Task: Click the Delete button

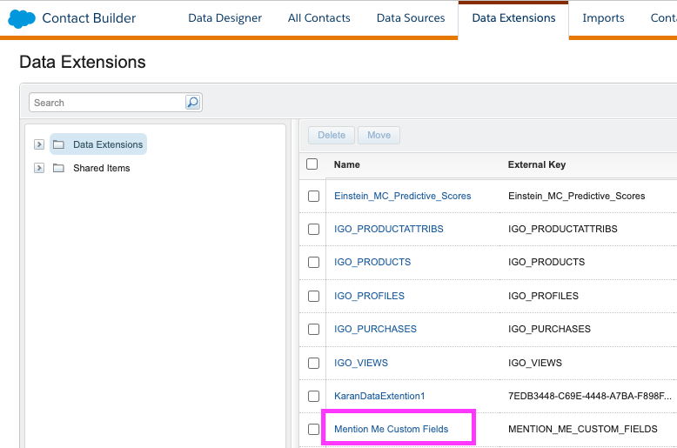Action: pos(332,135)
